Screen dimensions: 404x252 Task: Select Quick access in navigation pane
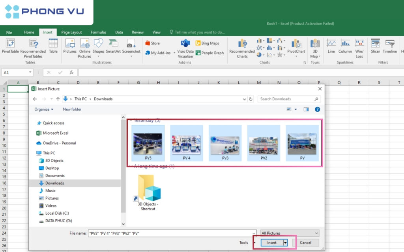[x=51, y=123]
